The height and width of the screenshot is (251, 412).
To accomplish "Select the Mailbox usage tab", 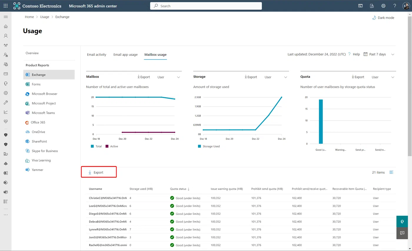I will point(155,55).
